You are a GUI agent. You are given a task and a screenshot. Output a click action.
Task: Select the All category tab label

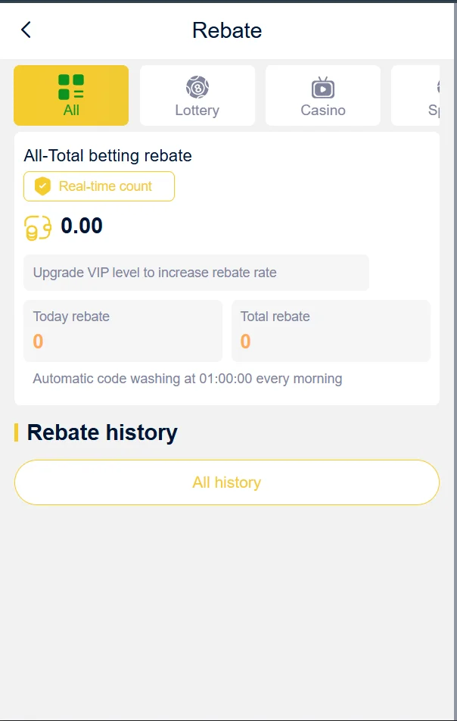point(71,111)
